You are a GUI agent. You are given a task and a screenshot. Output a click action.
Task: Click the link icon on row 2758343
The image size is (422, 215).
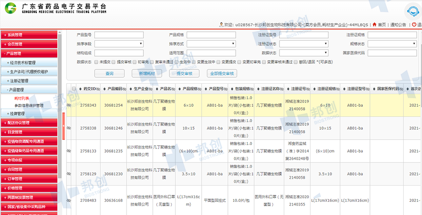tap(69, 105)
